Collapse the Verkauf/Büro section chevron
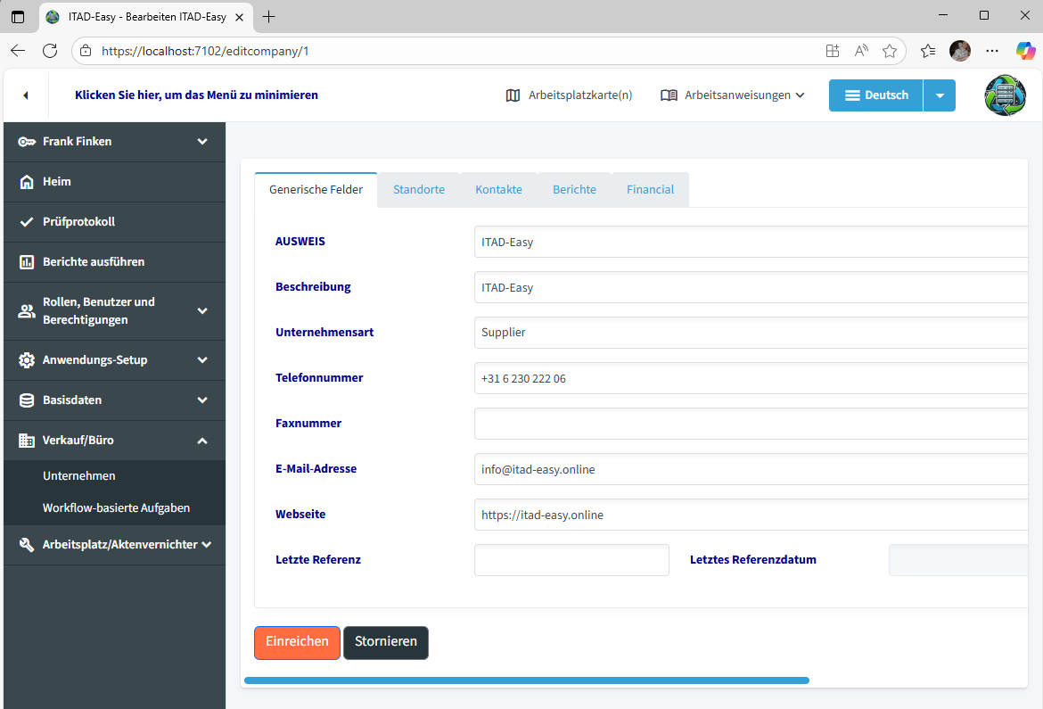The image size is (1043, 709). (x=202, y=441)
